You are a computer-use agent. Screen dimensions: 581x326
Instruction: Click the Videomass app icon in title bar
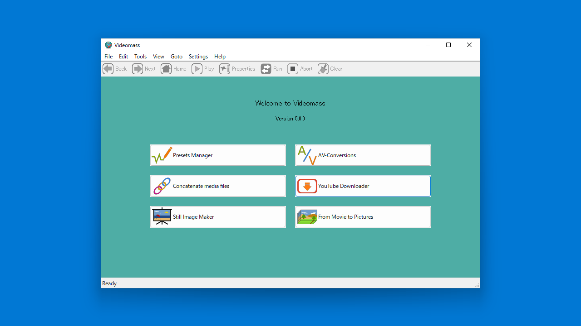coord(108,45)
